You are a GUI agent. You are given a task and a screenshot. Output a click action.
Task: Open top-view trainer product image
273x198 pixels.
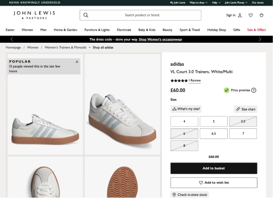[x=45, y=177]
